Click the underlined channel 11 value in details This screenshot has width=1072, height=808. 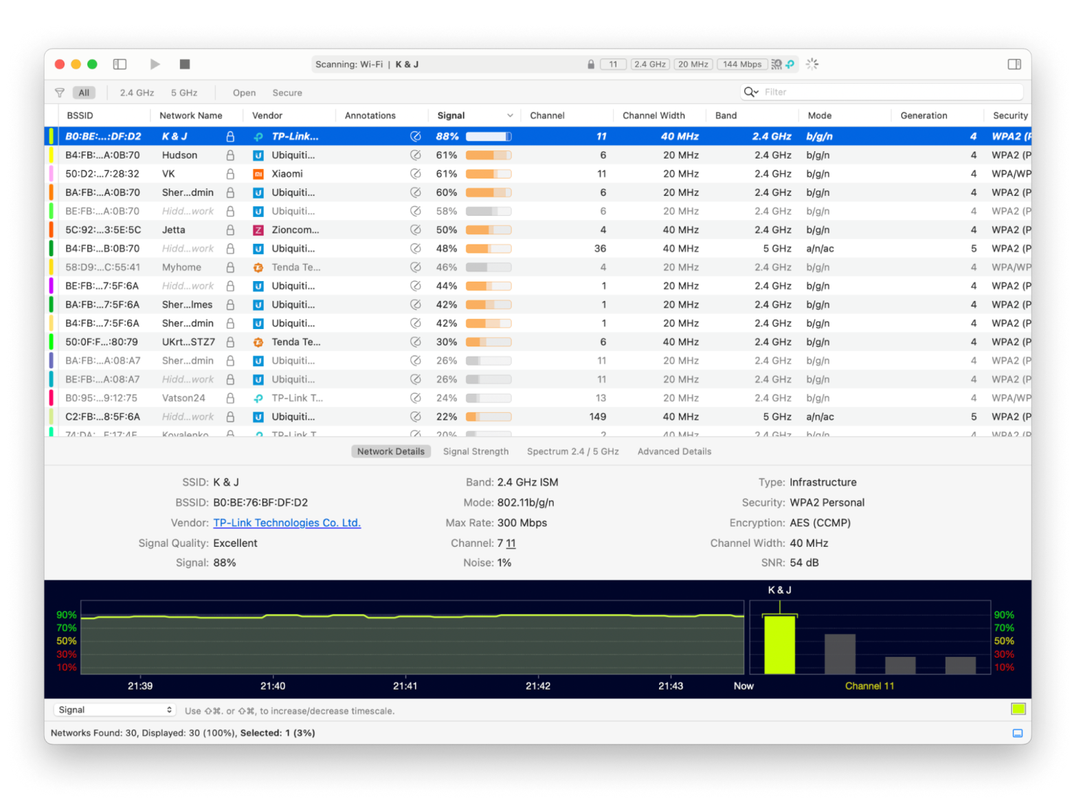coord(511,543)
